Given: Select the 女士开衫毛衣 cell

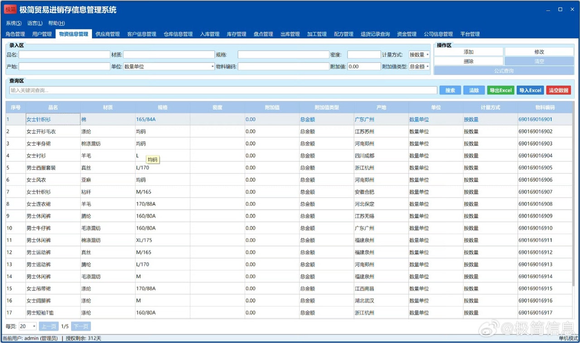Looking at the screenshot, I should [53, 131].
